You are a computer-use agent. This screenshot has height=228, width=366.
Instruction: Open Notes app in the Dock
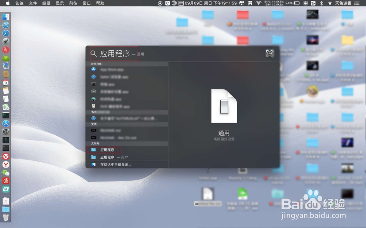pyautogui.click(x=6, y=91)
